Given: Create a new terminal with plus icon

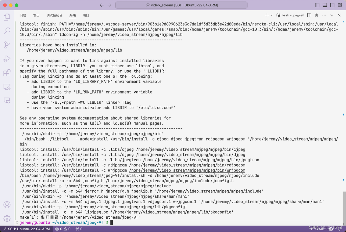Looking at the screenshot, I should [x=267, y=15].
